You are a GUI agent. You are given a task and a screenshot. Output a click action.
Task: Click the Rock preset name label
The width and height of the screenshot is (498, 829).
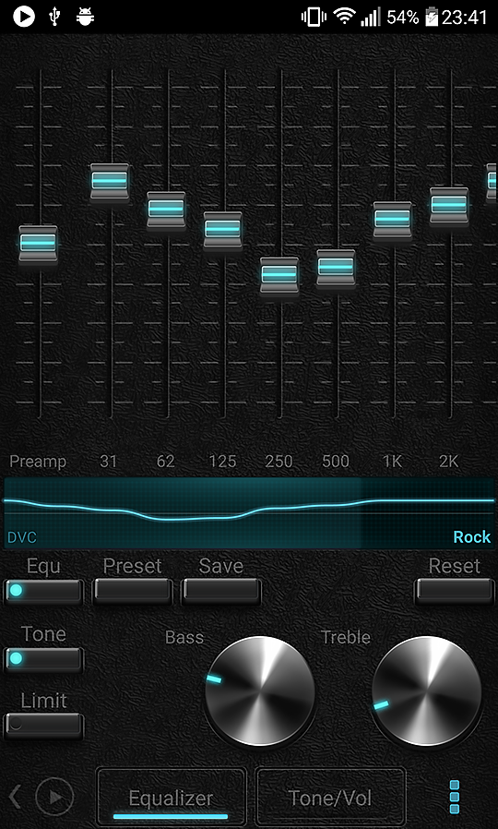[471, 536]
